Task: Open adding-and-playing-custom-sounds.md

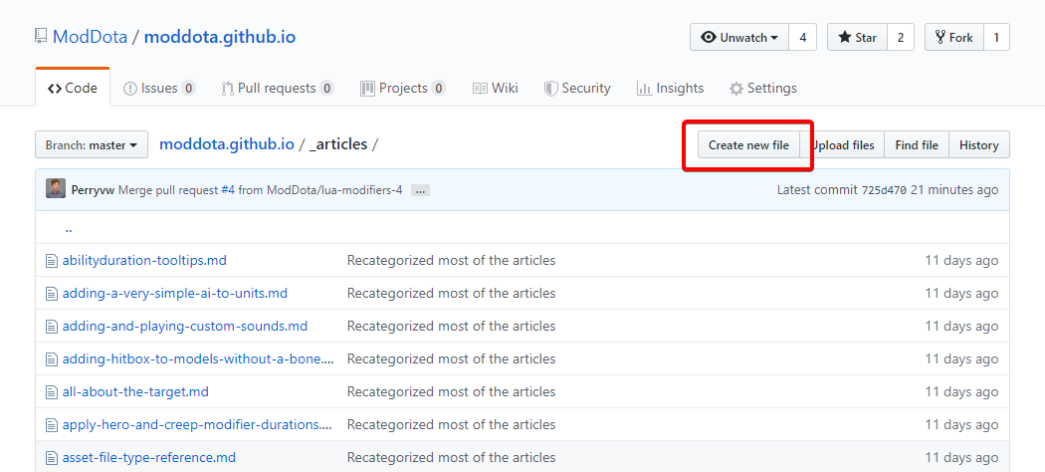Action: click(x=185, y=326)
